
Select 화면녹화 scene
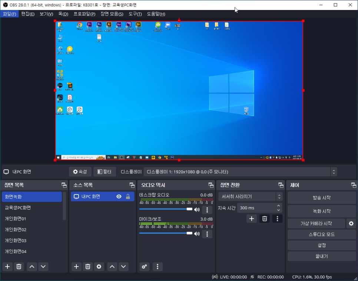[32, 197]
